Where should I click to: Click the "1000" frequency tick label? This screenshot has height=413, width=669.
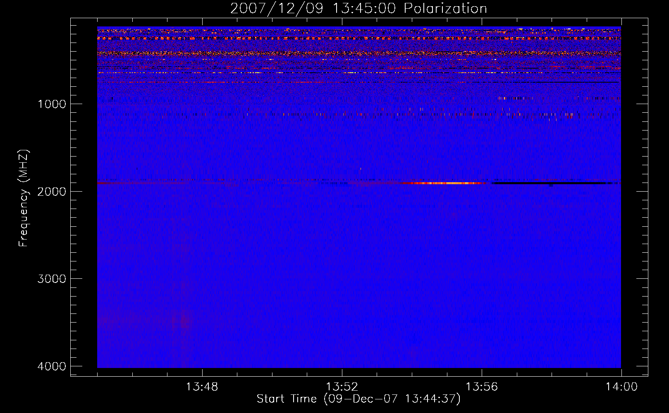click(x=52, y=104)
